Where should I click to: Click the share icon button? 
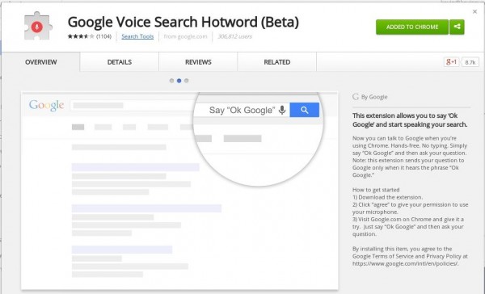coord(457,27)
